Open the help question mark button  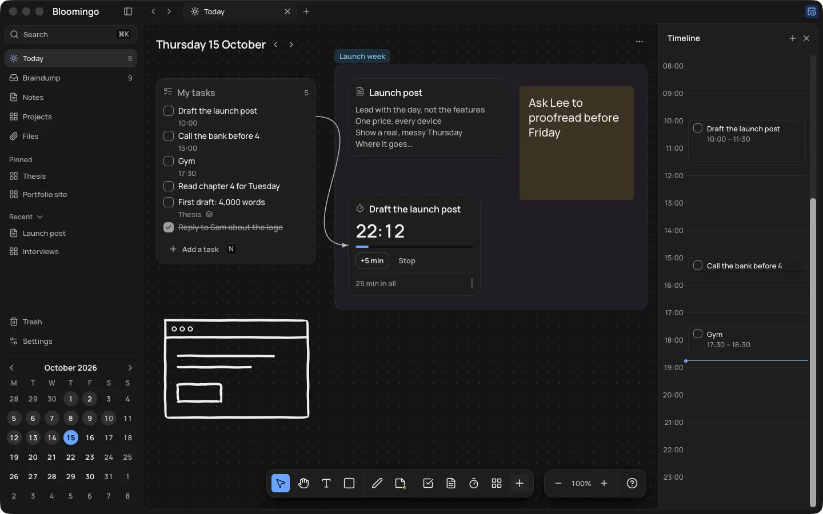(x=632, y=483)
